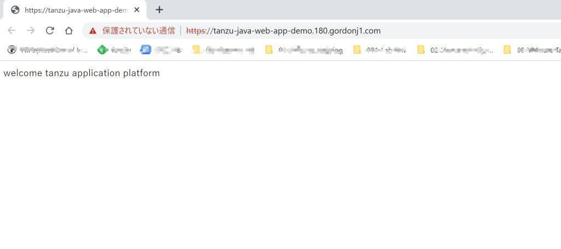Click the 保護されていない通信 label
561x249 pixels.
139,31
